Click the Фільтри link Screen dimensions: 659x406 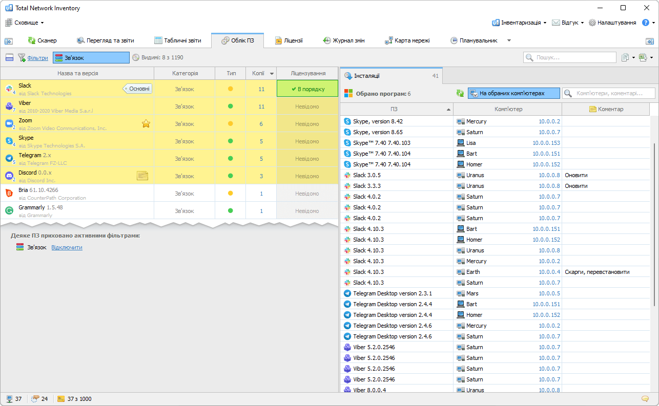[x=37, y=58]
